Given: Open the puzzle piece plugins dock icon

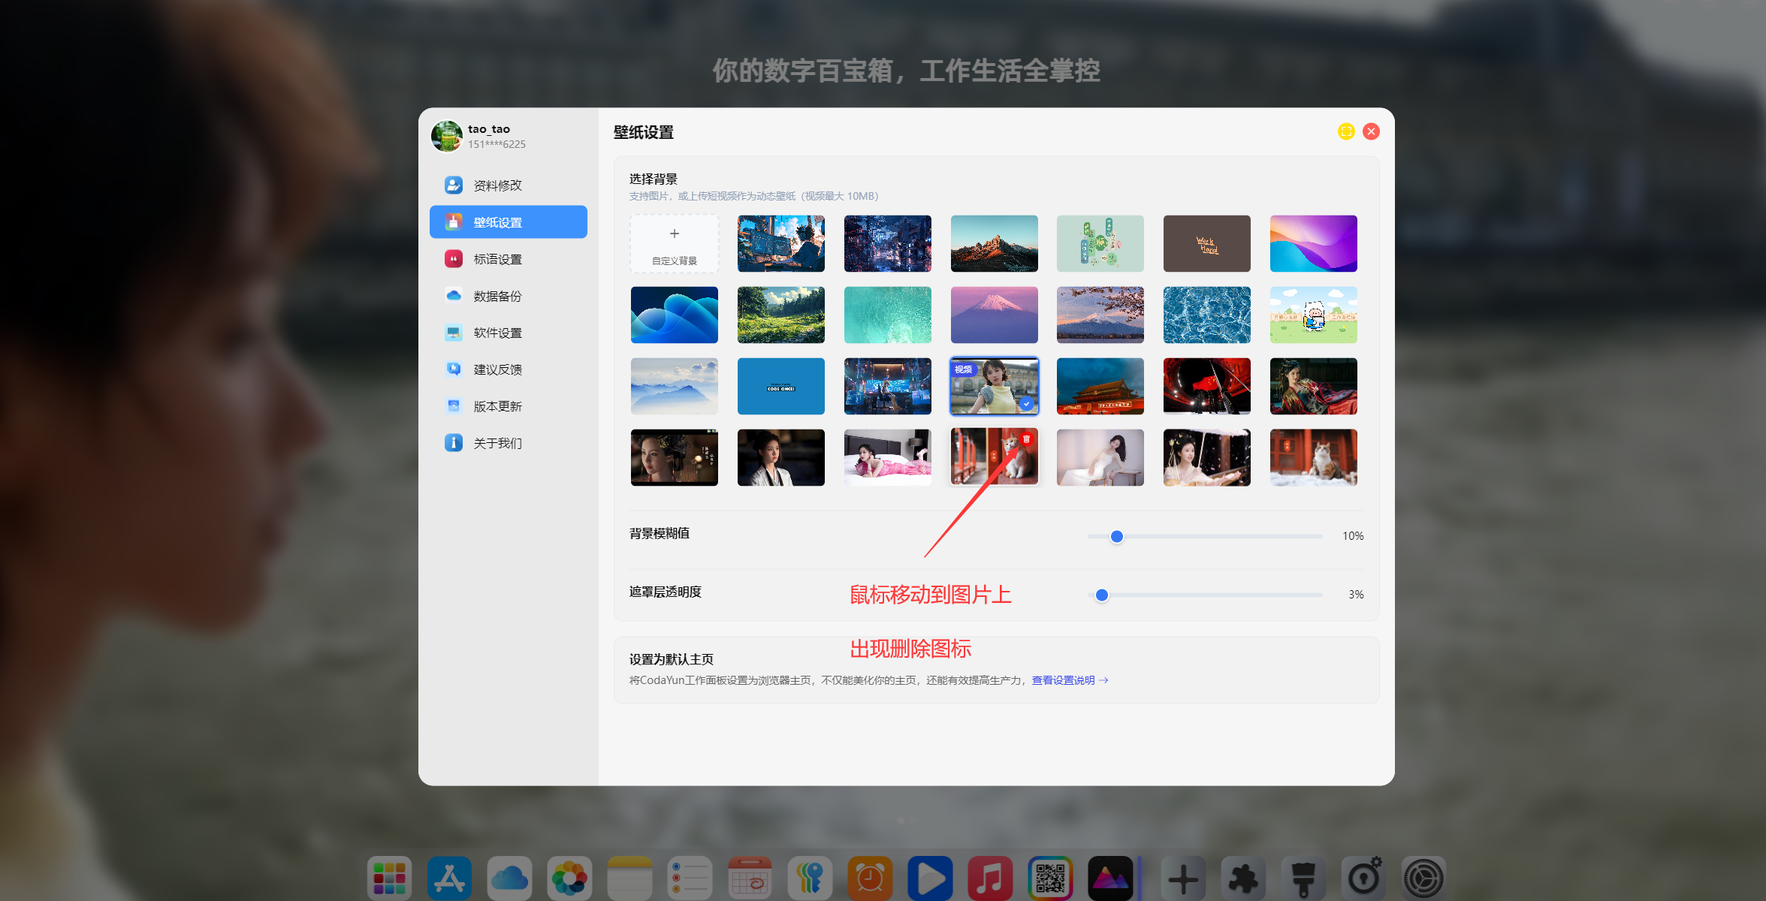Looking at the screenshot, I should tap(1243, 878).
